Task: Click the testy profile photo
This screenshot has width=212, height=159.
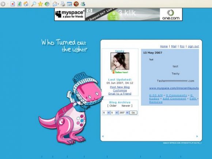Action: pos(120,61)
